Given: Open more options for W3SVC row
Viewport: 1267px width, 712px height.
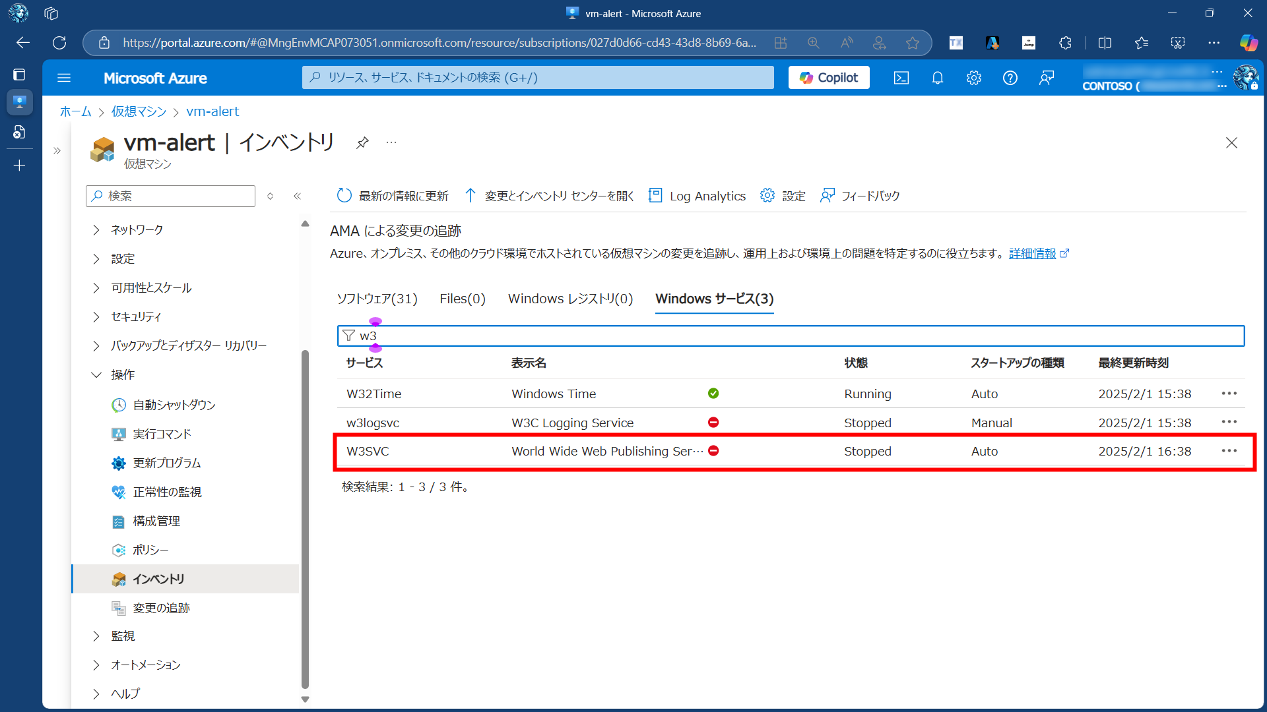Looking at the screenshot, I should 1229,451.
